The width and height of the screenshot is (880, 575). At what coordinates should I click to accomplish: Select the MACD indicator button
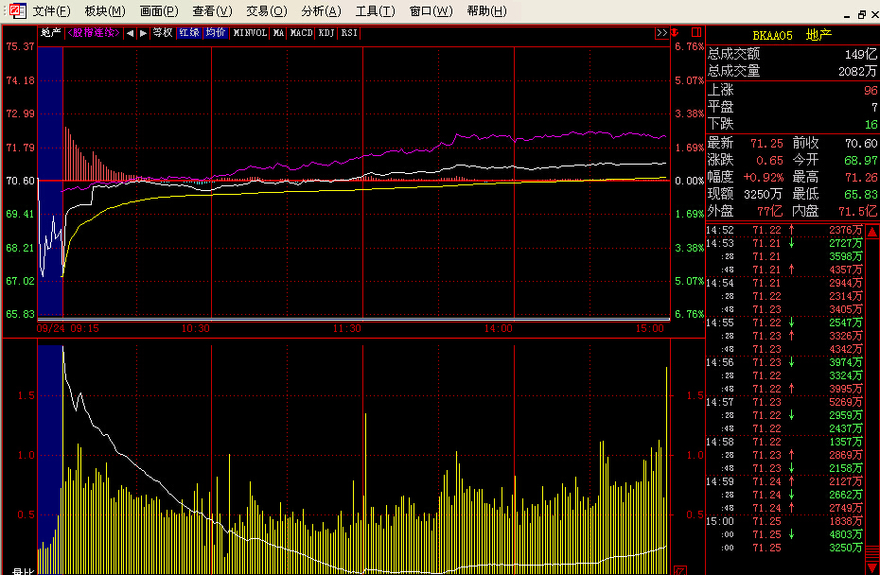click(301, 33)
